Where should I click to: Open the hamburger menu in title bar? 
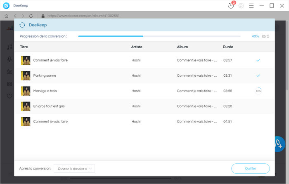(x=251, y=6)
